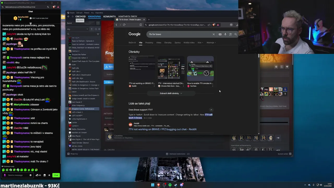
Task: Open the Více dropdown on Google
Action: click(200, 43)
